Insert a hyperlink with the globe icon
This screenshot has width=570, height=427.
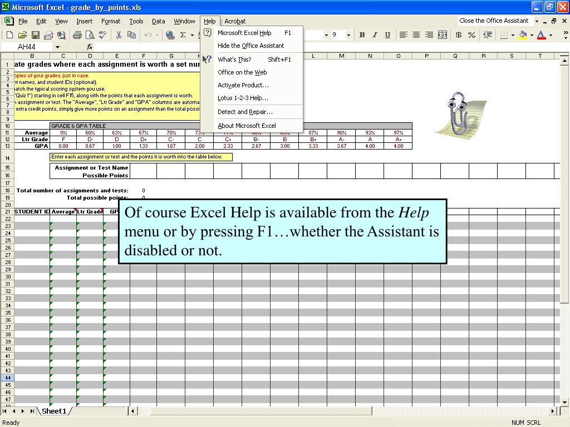click(170, 35)
